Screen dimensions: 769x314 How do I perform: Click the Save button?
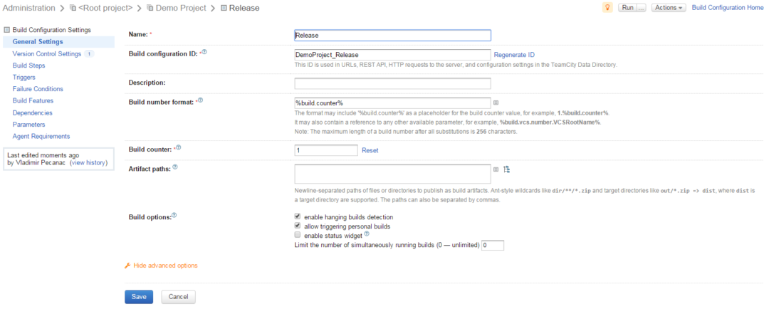point(139,297)
